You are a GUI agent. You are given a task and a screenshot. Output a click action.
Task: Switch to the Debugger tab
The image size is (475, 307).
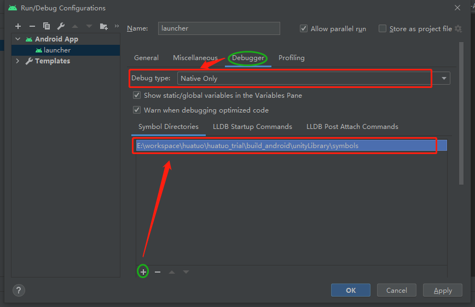tap(248, 58)
